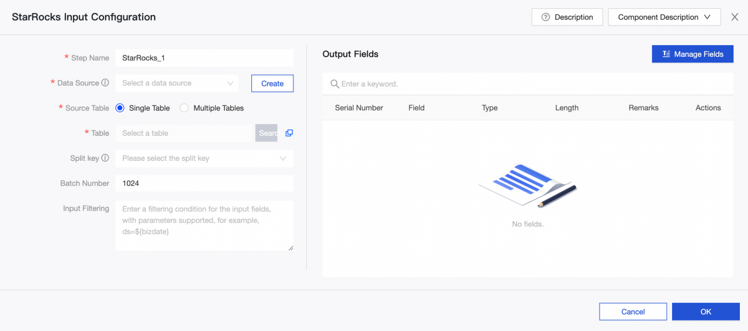748x331 pixels.
Task: Focus the Step Name input field
Action: (x=204, y=58)
